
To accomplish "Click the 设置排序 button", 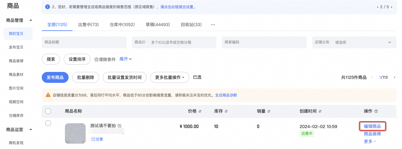I will [x=77, y=59].
